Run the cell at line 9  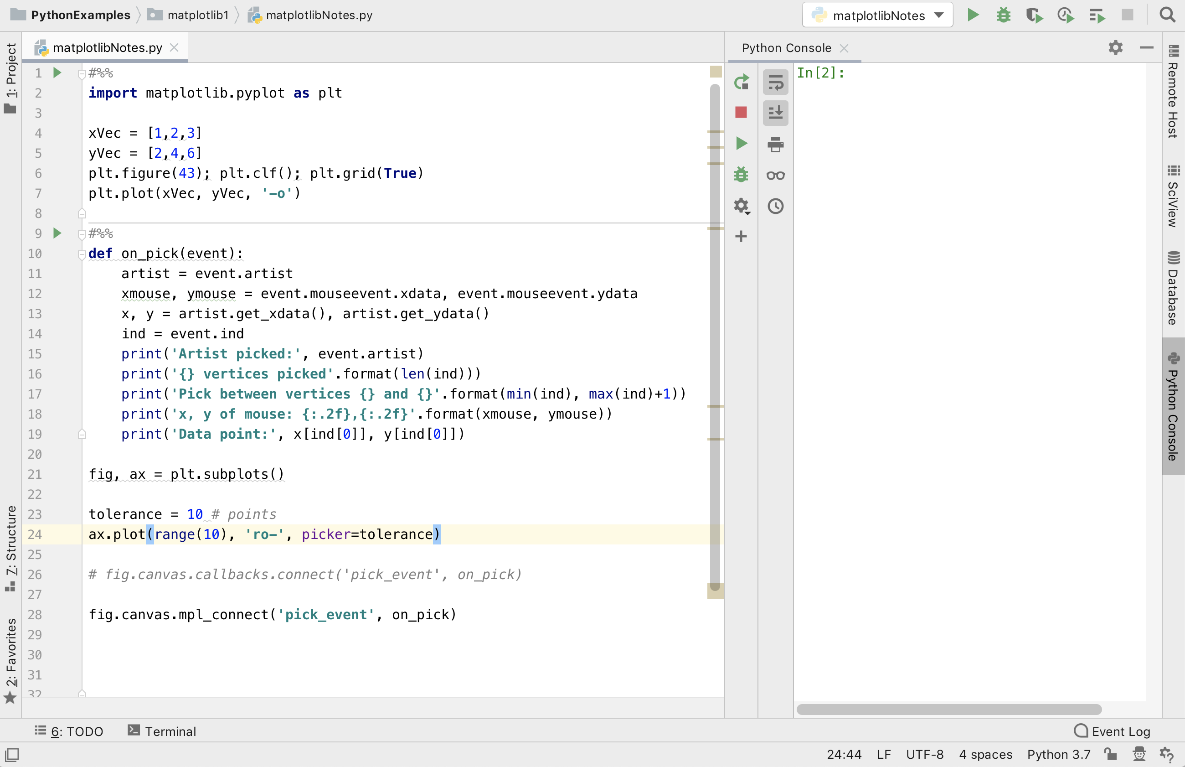click(x=57, y=233)
